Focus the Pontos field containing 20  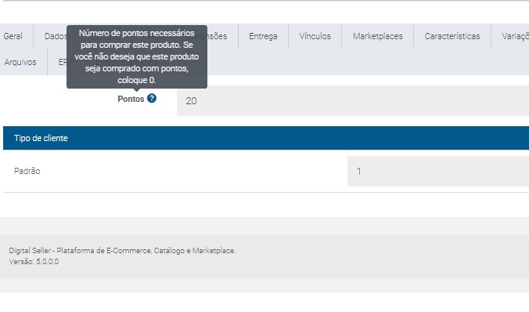[353, 100]
